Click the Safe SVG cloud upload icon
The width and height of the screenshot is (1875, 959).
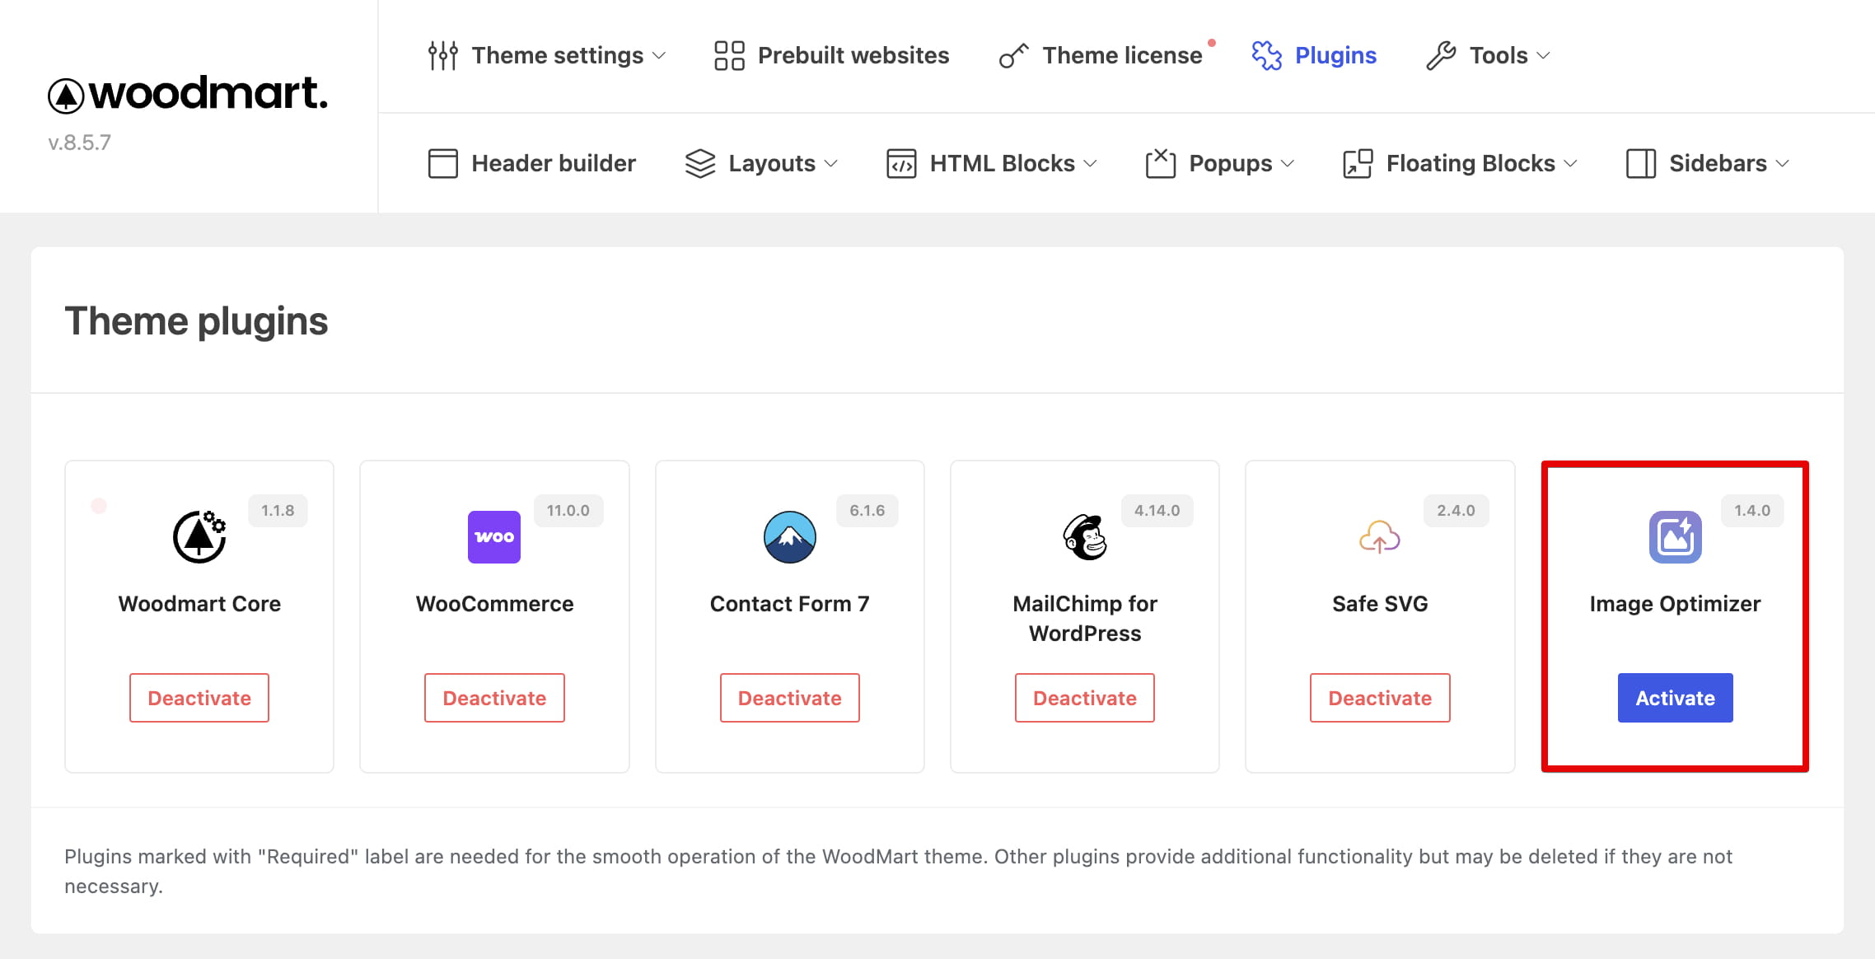point(1380,537)
